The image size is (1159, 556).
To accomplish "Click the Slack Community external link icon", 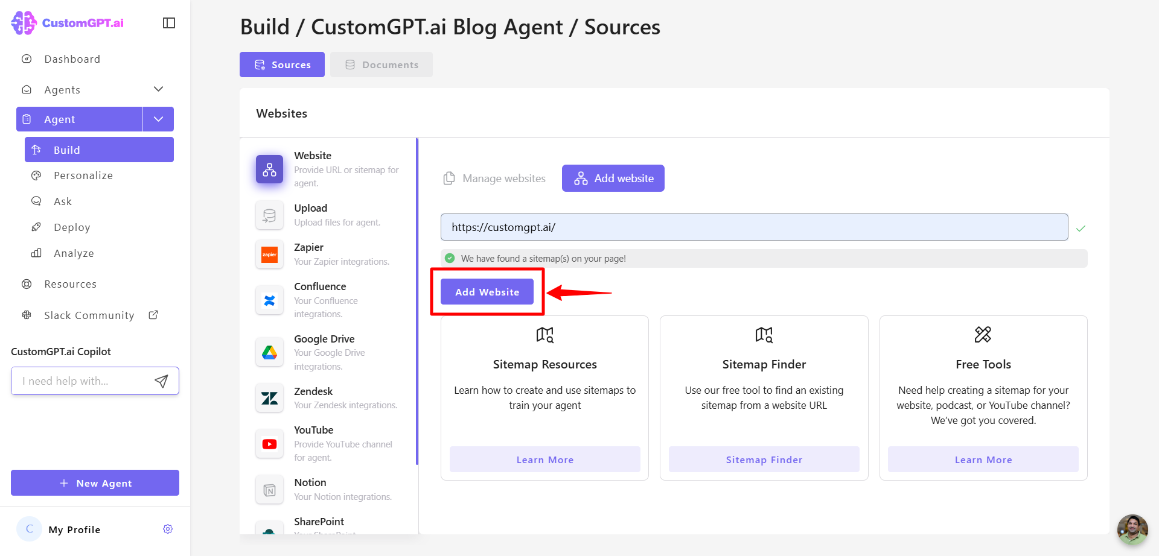I will click(153, 315).
